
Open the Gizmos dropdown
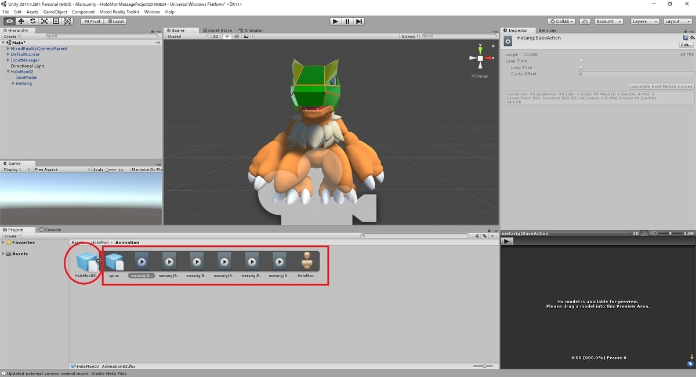pos(410,37)
